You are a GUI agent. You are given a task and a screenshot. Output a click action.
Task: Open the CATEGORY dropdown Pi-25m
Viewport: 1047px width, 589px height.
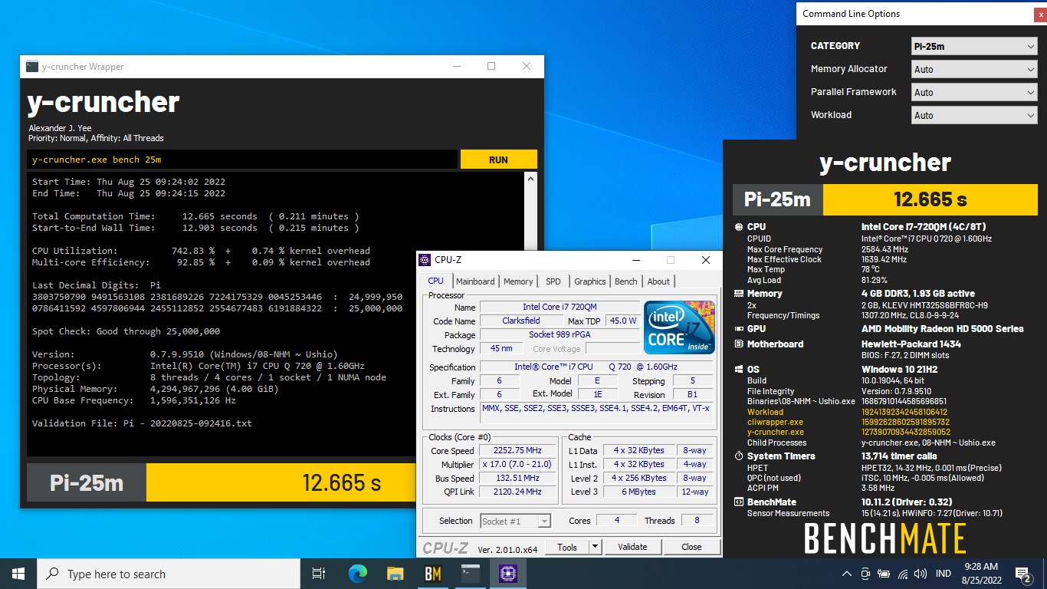[x=975, y=46]
